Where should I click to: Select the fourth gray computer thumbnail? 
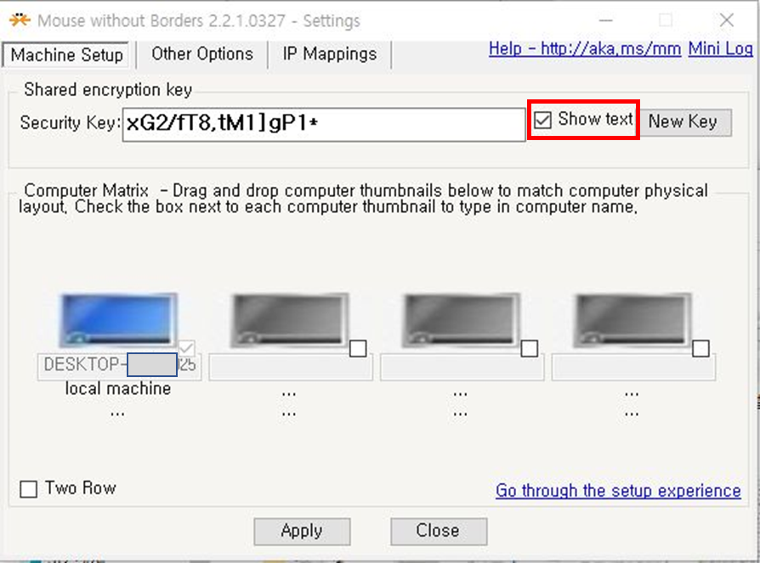pos(632,320)
